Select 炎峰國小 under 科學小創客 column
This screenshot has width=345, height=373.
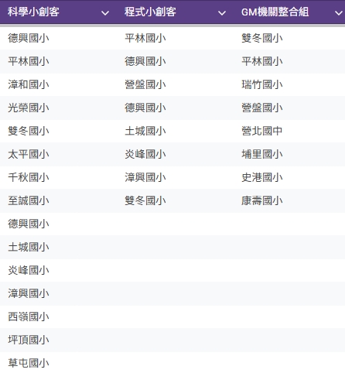click(x=29, y=270)
